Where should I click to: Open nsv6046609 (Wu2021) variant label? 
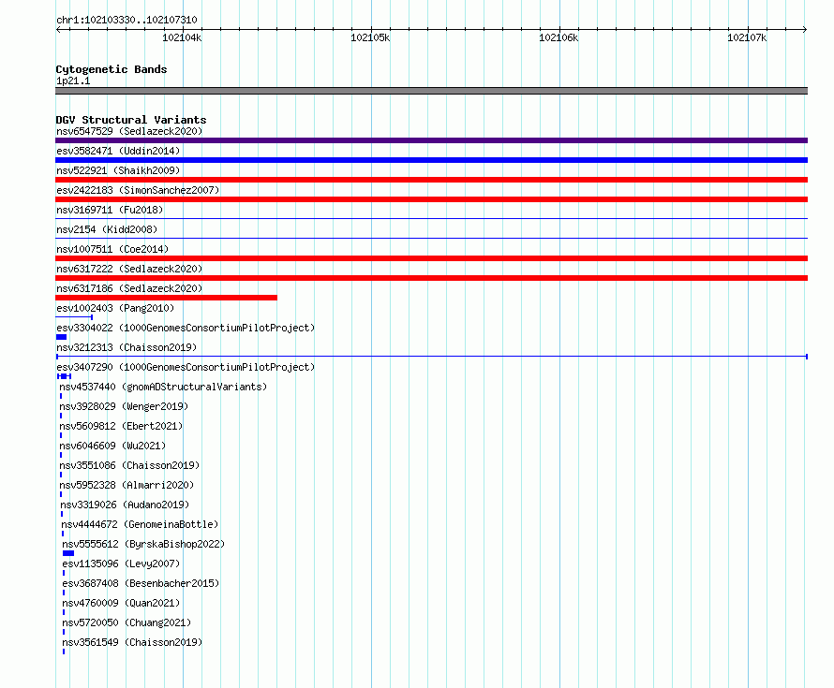[x=112, y=446]
